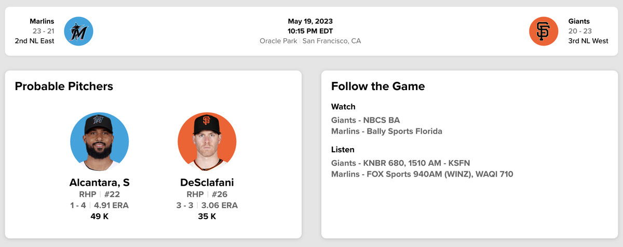Click the Marlins team logo icon
Image resolution: width=623 pixels, height=247 pixels.
tap(78, 31)
